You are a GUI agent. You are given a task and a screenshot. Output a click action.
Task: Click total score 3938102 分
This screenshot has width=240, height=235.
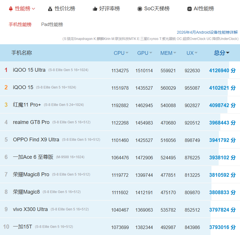pyautogui.click(x=222, y=158)
